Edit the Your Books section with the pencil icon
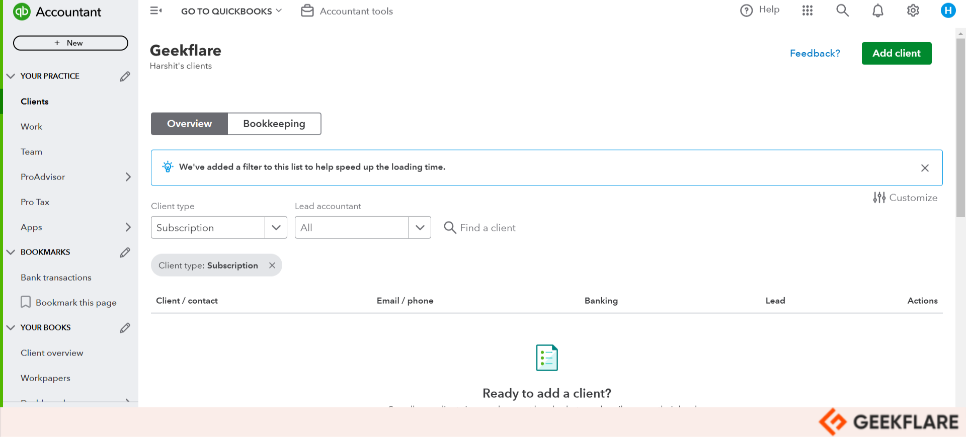The image size is (966, 437). (125, 328)
